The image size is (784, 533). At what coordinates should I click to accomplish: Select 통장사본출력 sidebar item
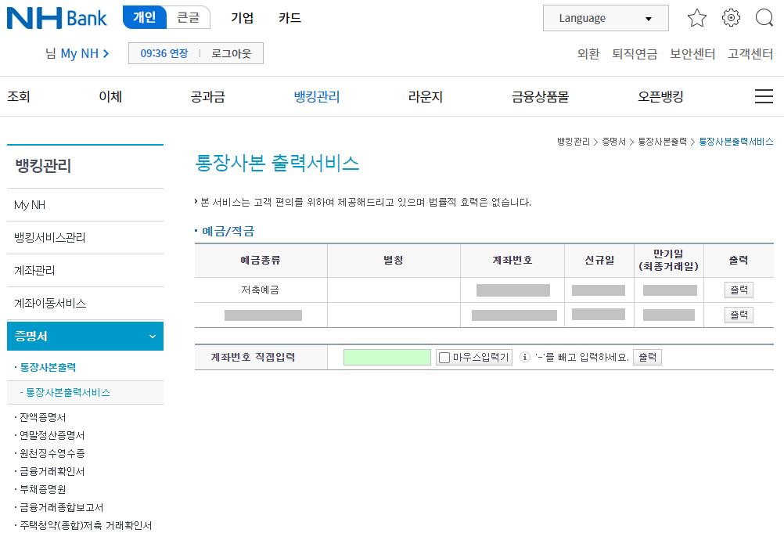pyautogui.click(x=48, y=367)
